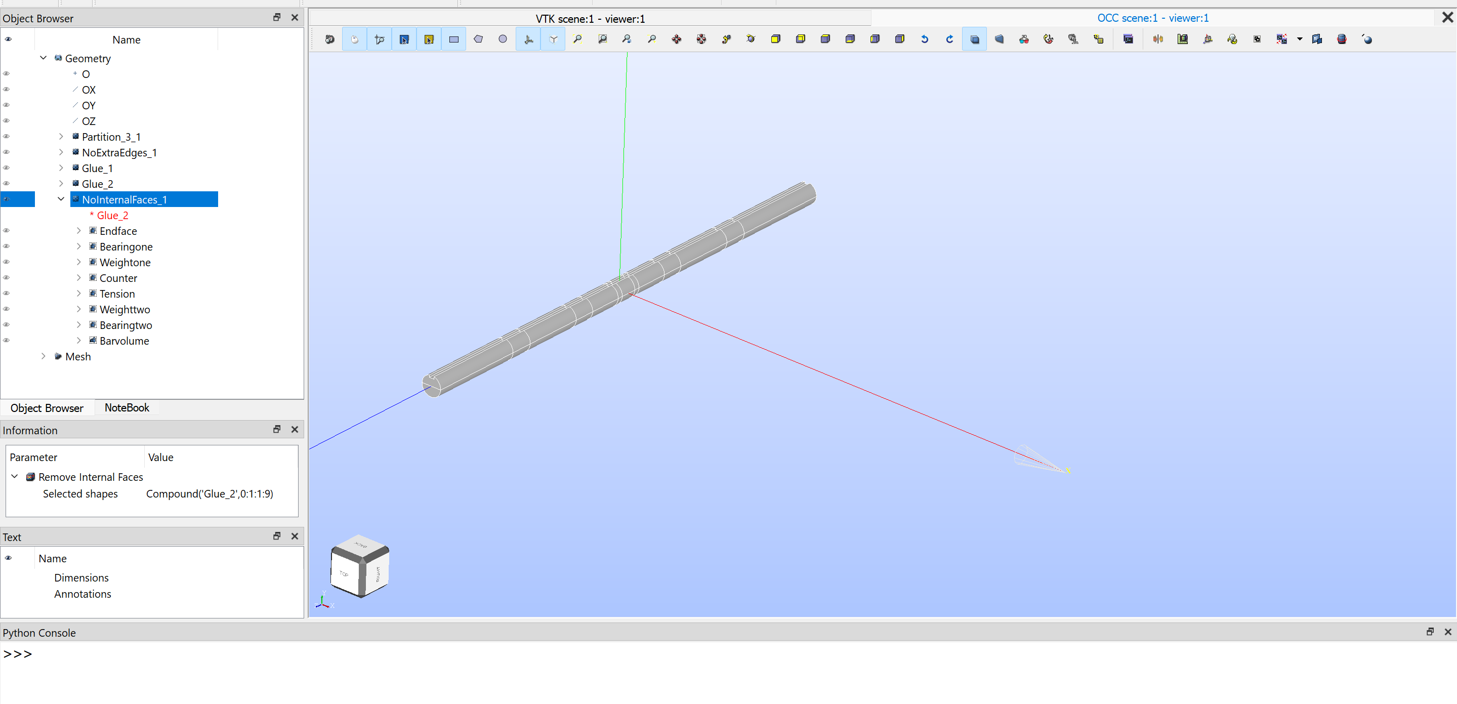This screenshot has width=1457, height=704.
Task: Collapse the NoInternalFaces_1 tree node
Action: [61, 199]
